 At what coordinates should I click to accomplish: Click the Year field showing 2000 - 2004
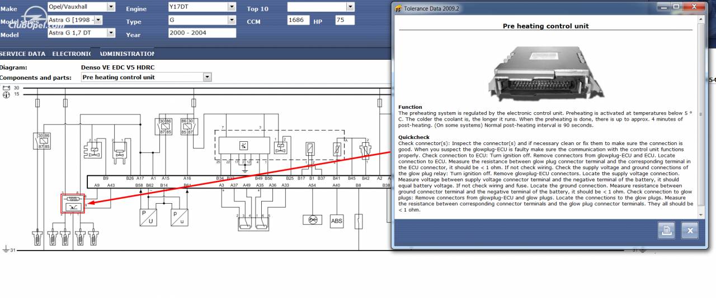202,33
